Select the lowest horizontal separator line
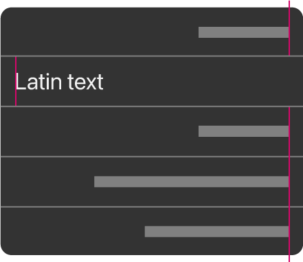 coord(151,207)
